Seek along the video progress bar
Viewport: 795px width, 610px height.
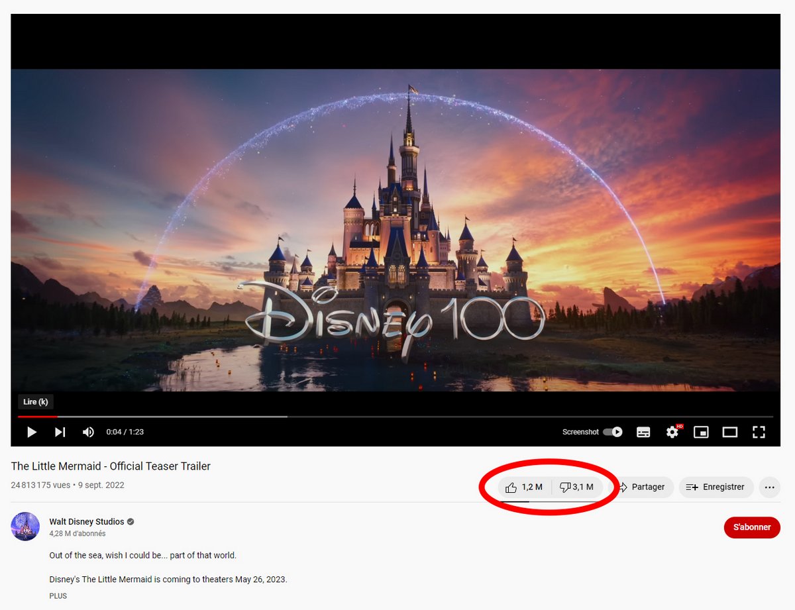pyautogui.click(x=396, y=417)
